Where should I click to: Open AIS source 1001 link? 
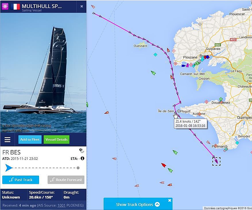click(x=61, y=205)
